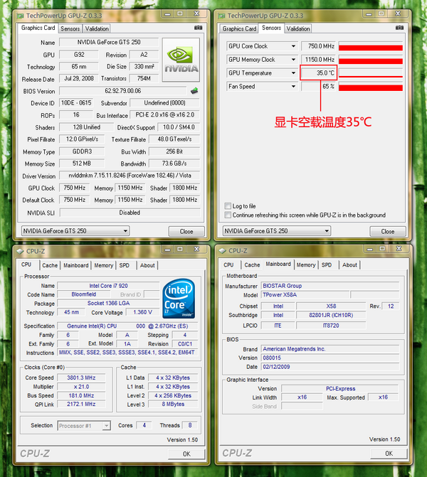
Task: Click the BIOS date 02/12/2009
Action: click(x=330, y=367)
